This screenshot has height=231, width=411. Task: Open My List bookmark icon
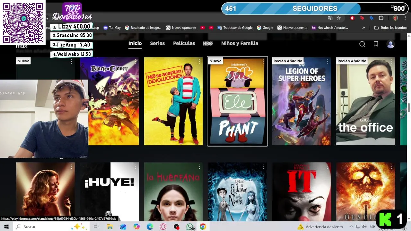376,44
